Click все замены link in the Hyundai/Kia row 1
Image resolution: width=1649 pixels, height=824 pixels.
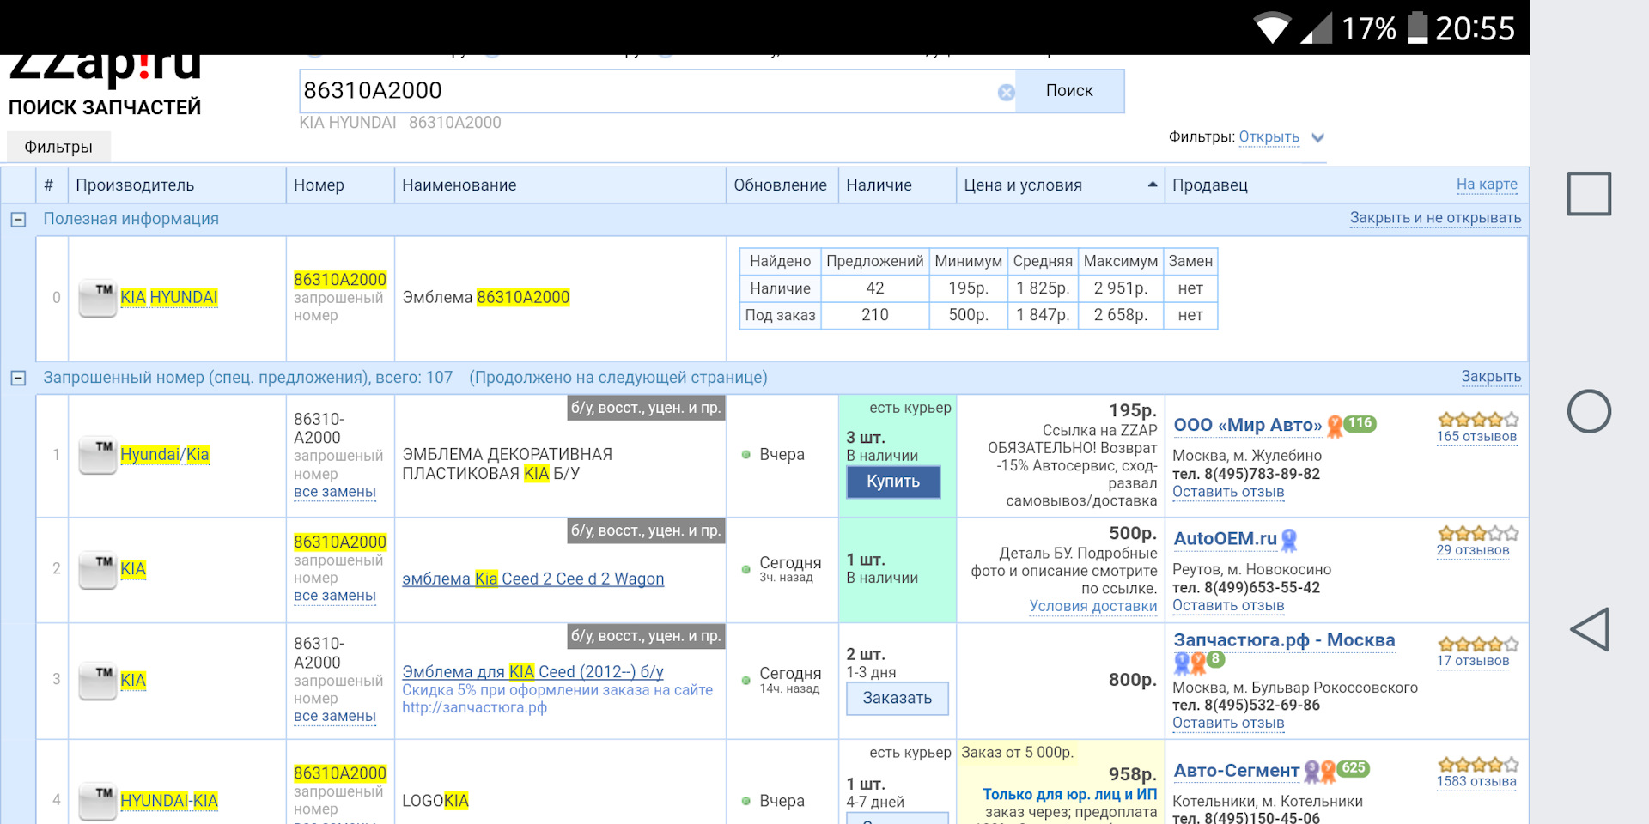pos(335,493)
